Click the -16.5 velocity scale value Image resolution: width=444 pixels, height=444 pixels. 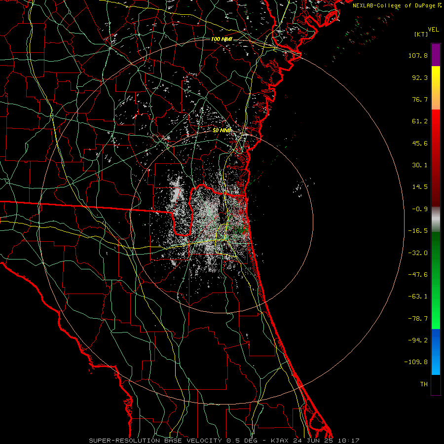pyautogui.click(x=418, y=231)
